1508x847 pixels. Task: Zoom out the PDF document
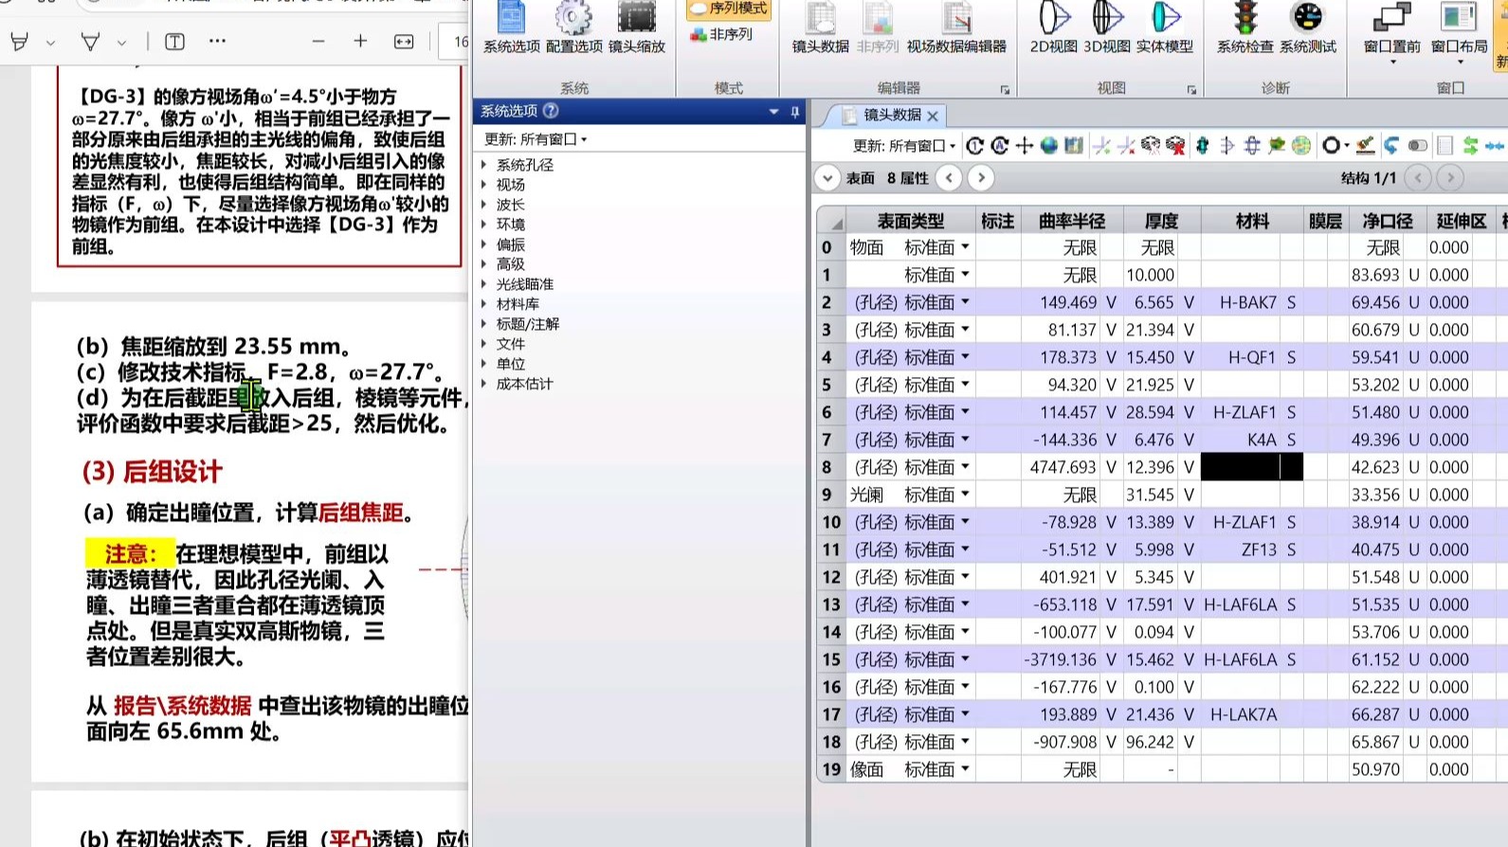[x=318, y=41]
